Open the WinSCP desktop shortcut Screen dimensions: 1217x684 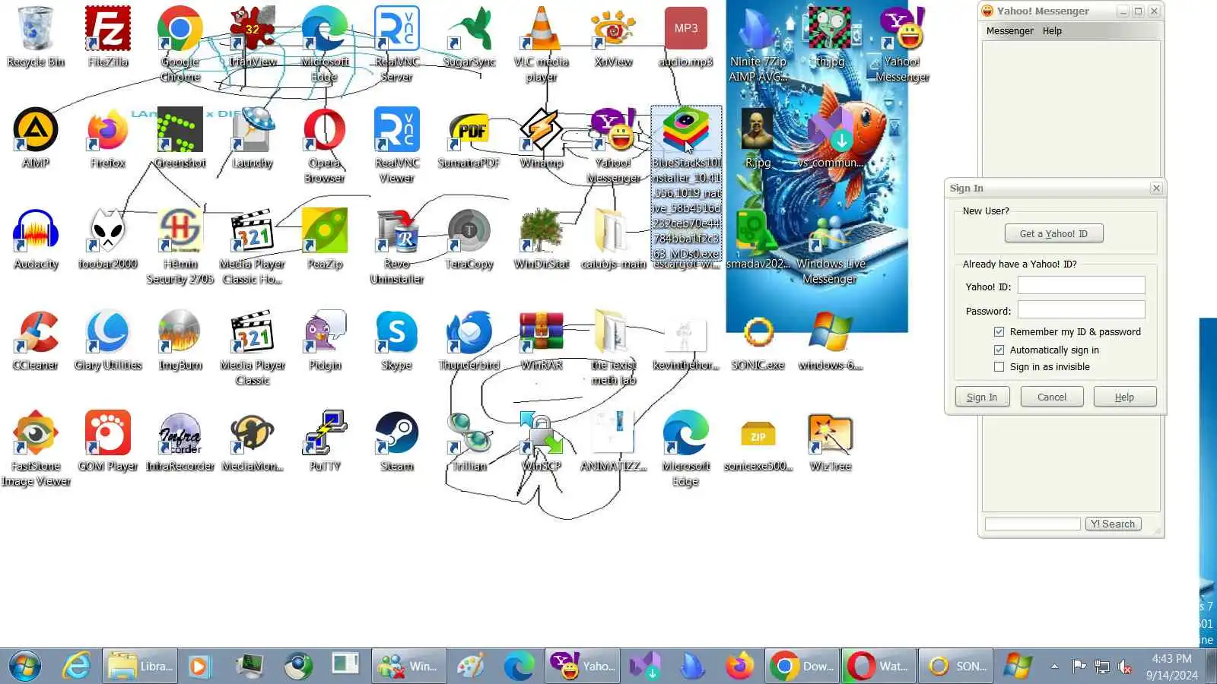(x=541, y=441)
